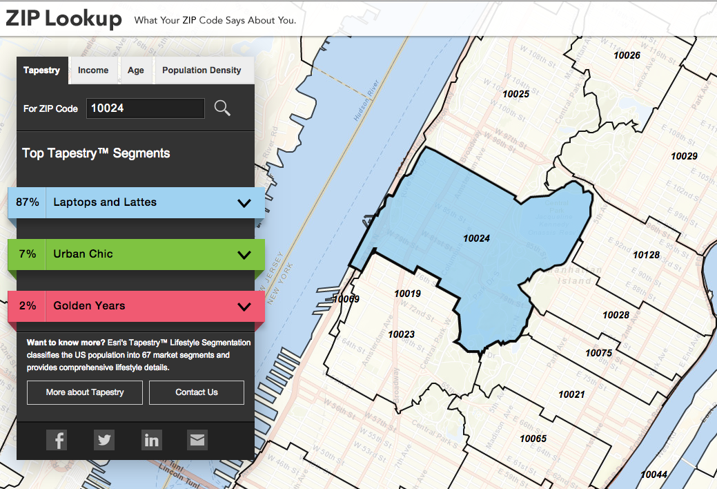Select the Tapestry tab
The width and height of the screenshot is (717, 489).
[41, 70]
